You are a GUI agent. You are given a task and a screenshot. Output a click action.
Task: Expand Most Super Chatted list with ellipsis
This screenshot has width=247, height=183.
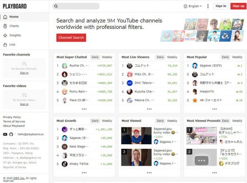pos(84,109)
